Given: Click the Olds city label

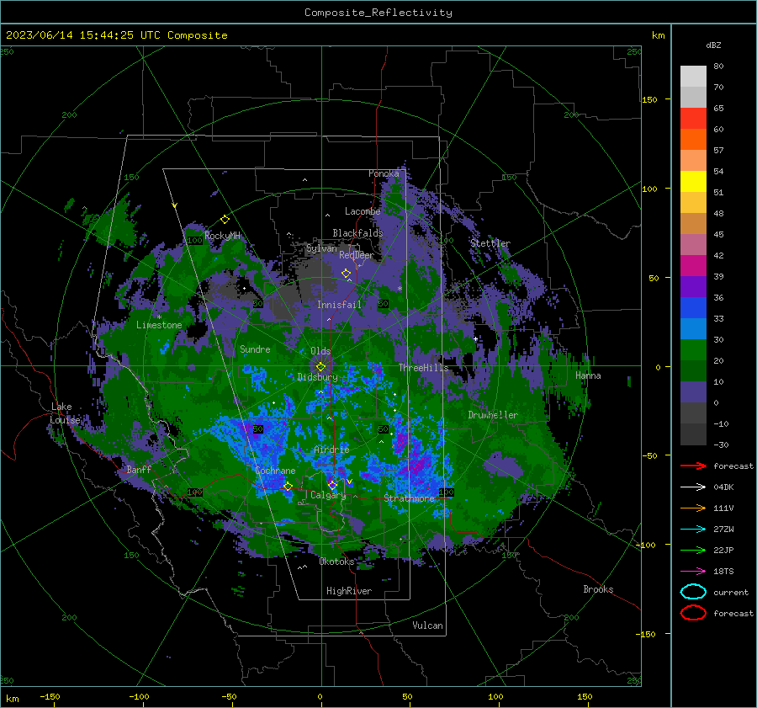Looking at the screenshot, I should tap(320, 351).
